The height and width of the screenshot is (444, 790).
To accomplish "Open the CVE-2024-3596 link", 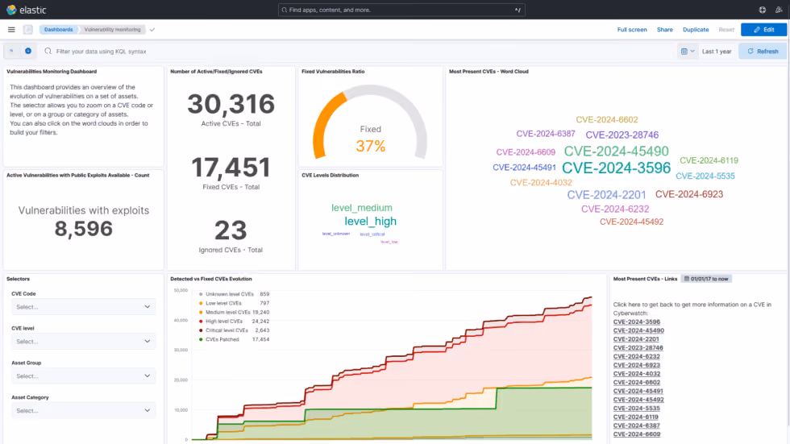I will click(x=636, y=322).
